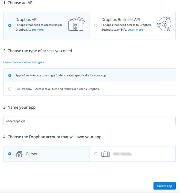Click the Dropbox API folder illustration icon
The width and height of the screenshot is (180, 193).
click(77, 24)
